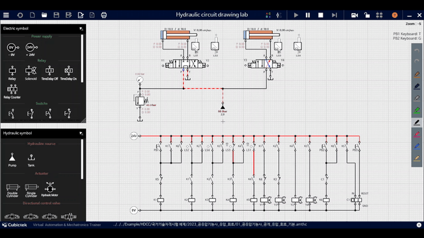This screenshot has width=424, height=238.
Task: Click the grid layout icon in toolbar
Action: [379, 15]
